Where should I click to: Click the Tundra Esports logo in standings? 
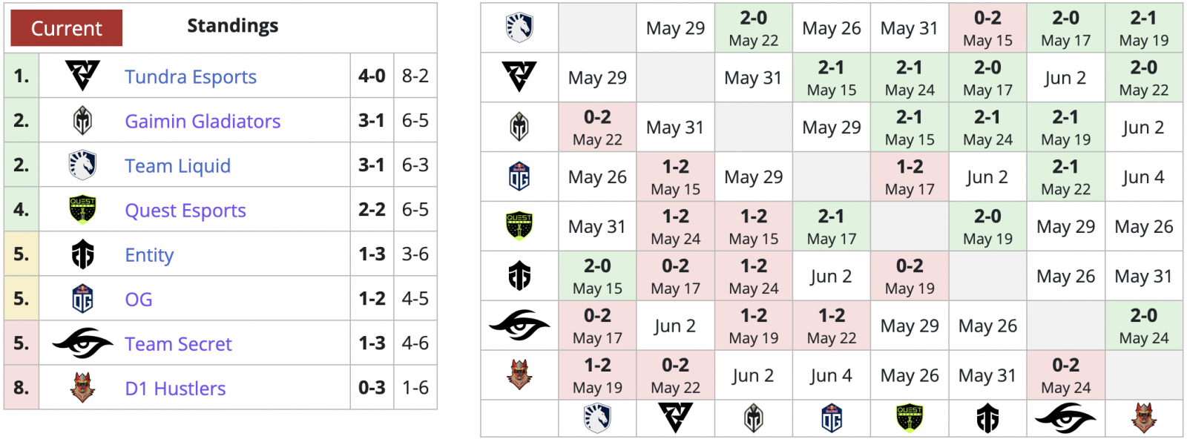click(x=82, y=76)
